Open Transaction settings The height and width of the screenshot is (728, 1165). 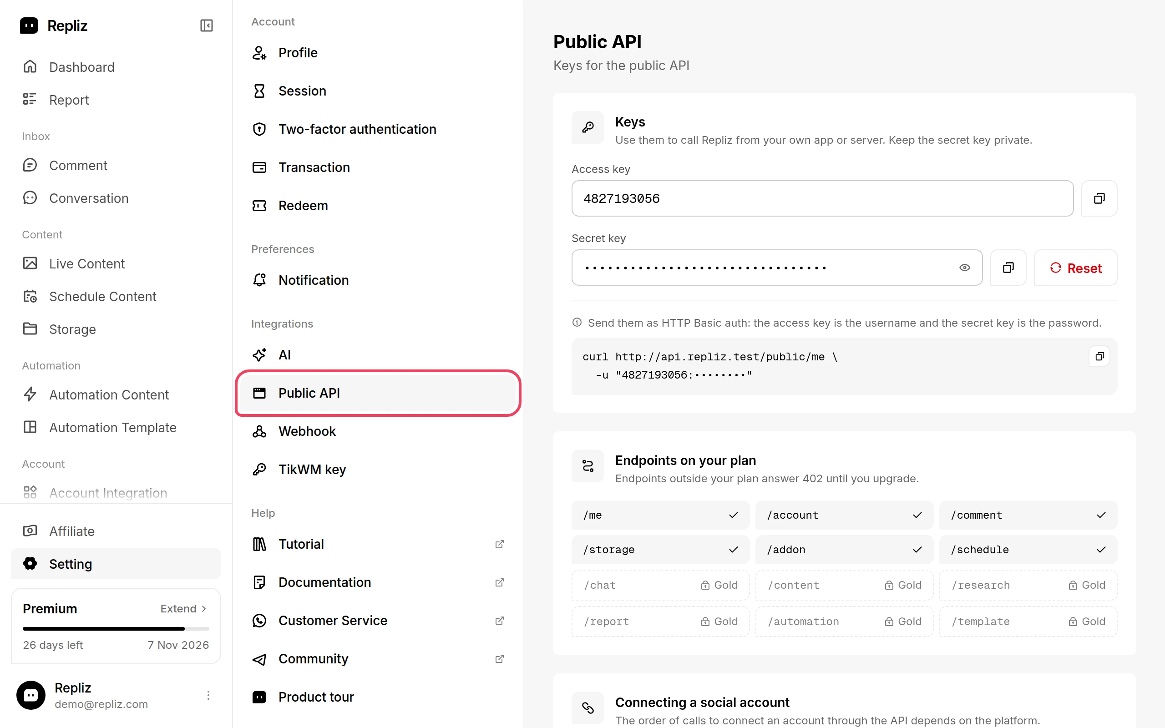378,167
